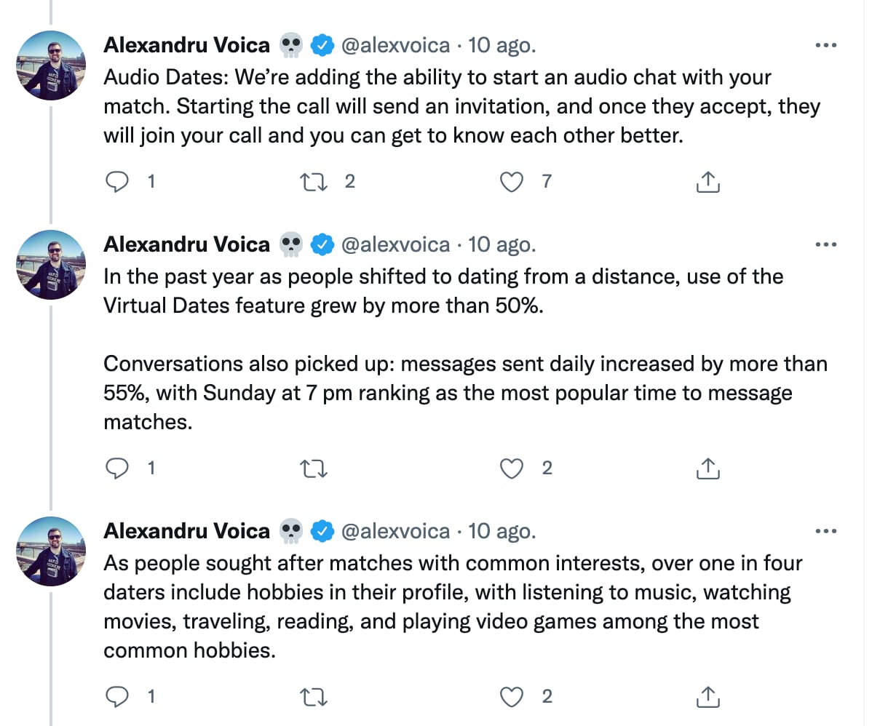872x726 pixels.
Task: Like the Audio Dates tweet
Action: [x=512, y=182]
